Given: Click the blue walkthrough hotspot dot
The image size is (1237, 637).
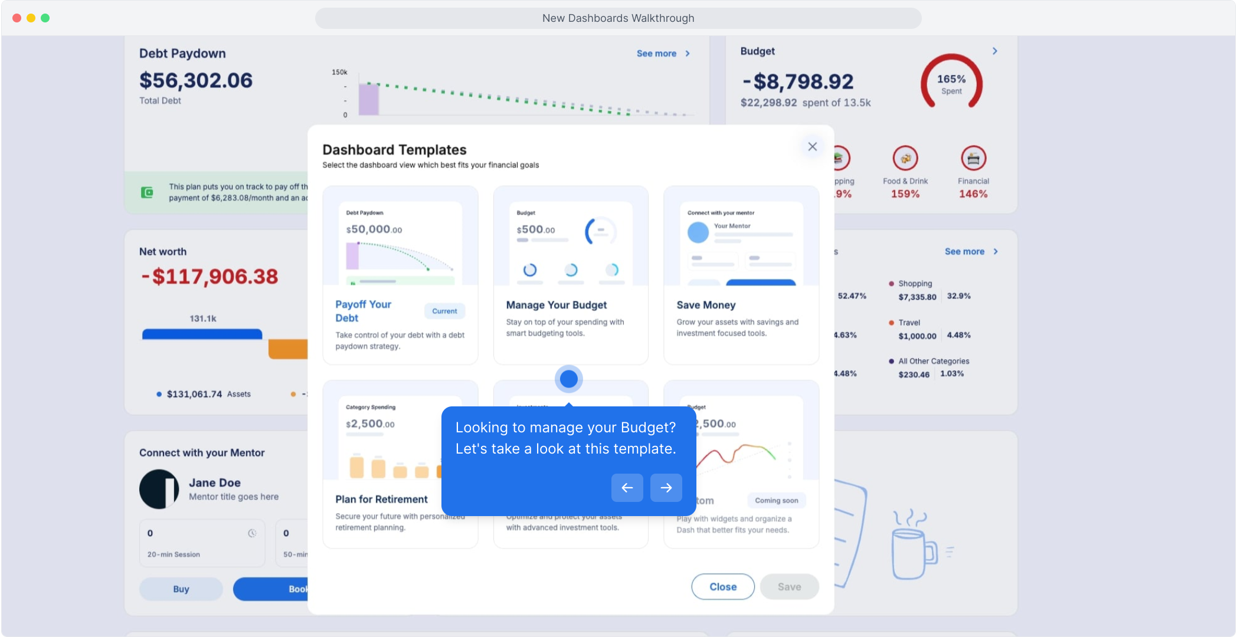Looking at the screenshot, I should 568,379.
